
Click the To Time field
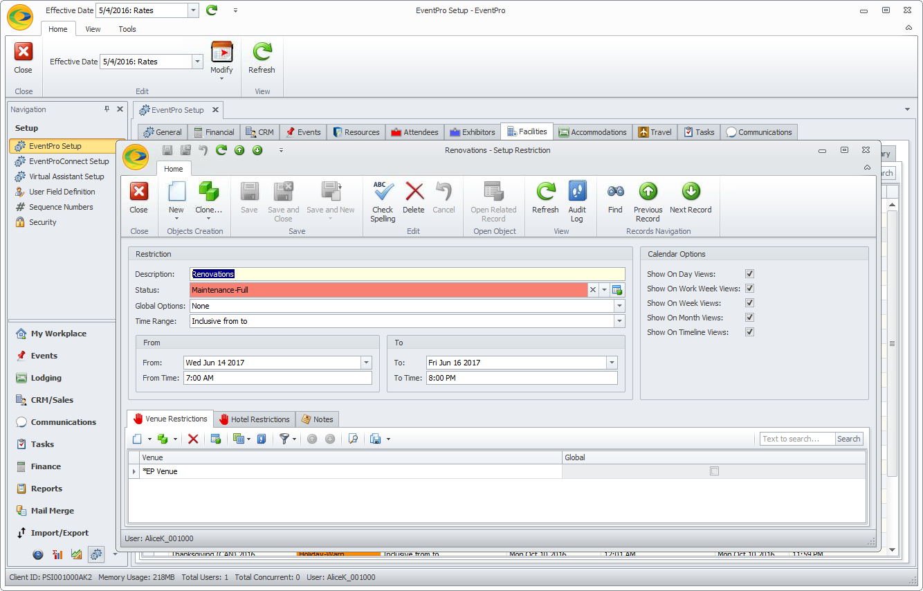tap(522, 378)
